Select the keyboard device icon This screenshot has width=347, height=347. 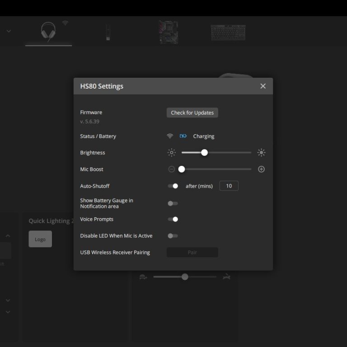click(x=228, y=32)
